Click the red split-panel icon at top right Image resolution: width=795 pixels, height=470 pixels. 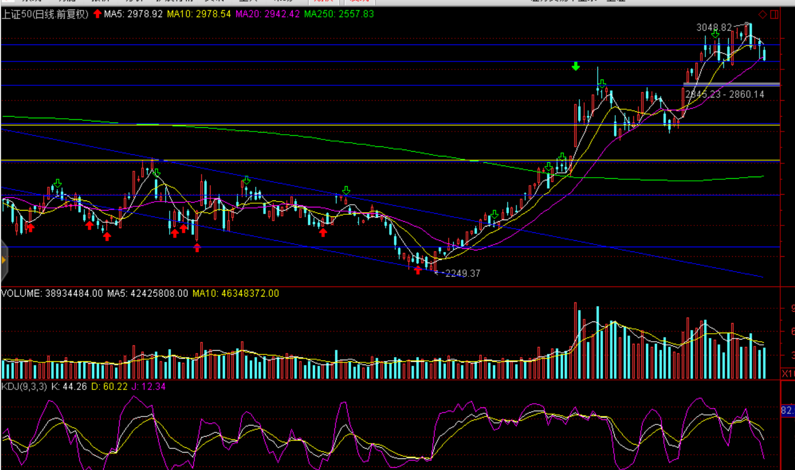[774, 14]
